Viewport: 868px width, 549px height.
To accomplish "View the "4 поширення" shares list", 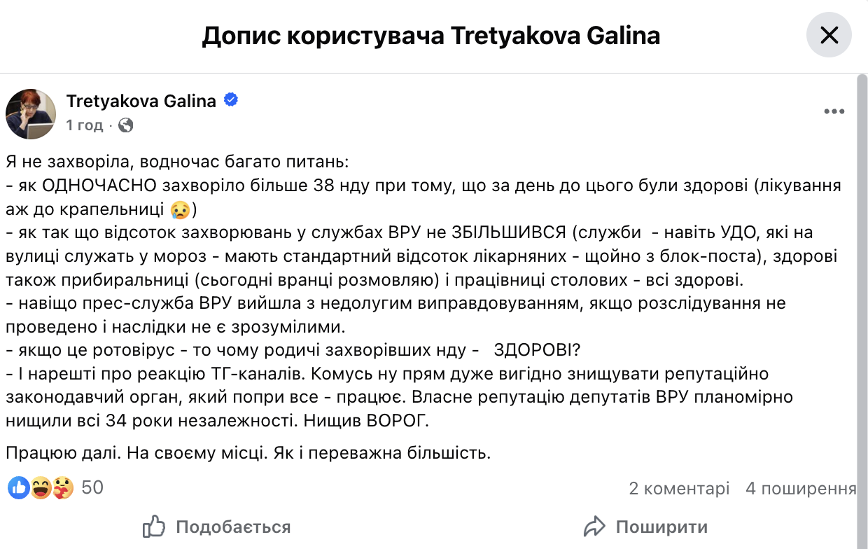I will pos(801,488).
